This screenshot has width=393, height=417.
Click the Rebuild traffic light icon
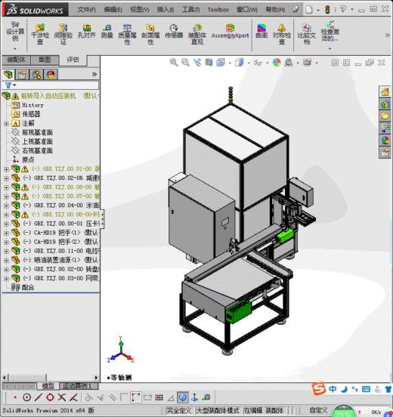(x=327, y=10)
